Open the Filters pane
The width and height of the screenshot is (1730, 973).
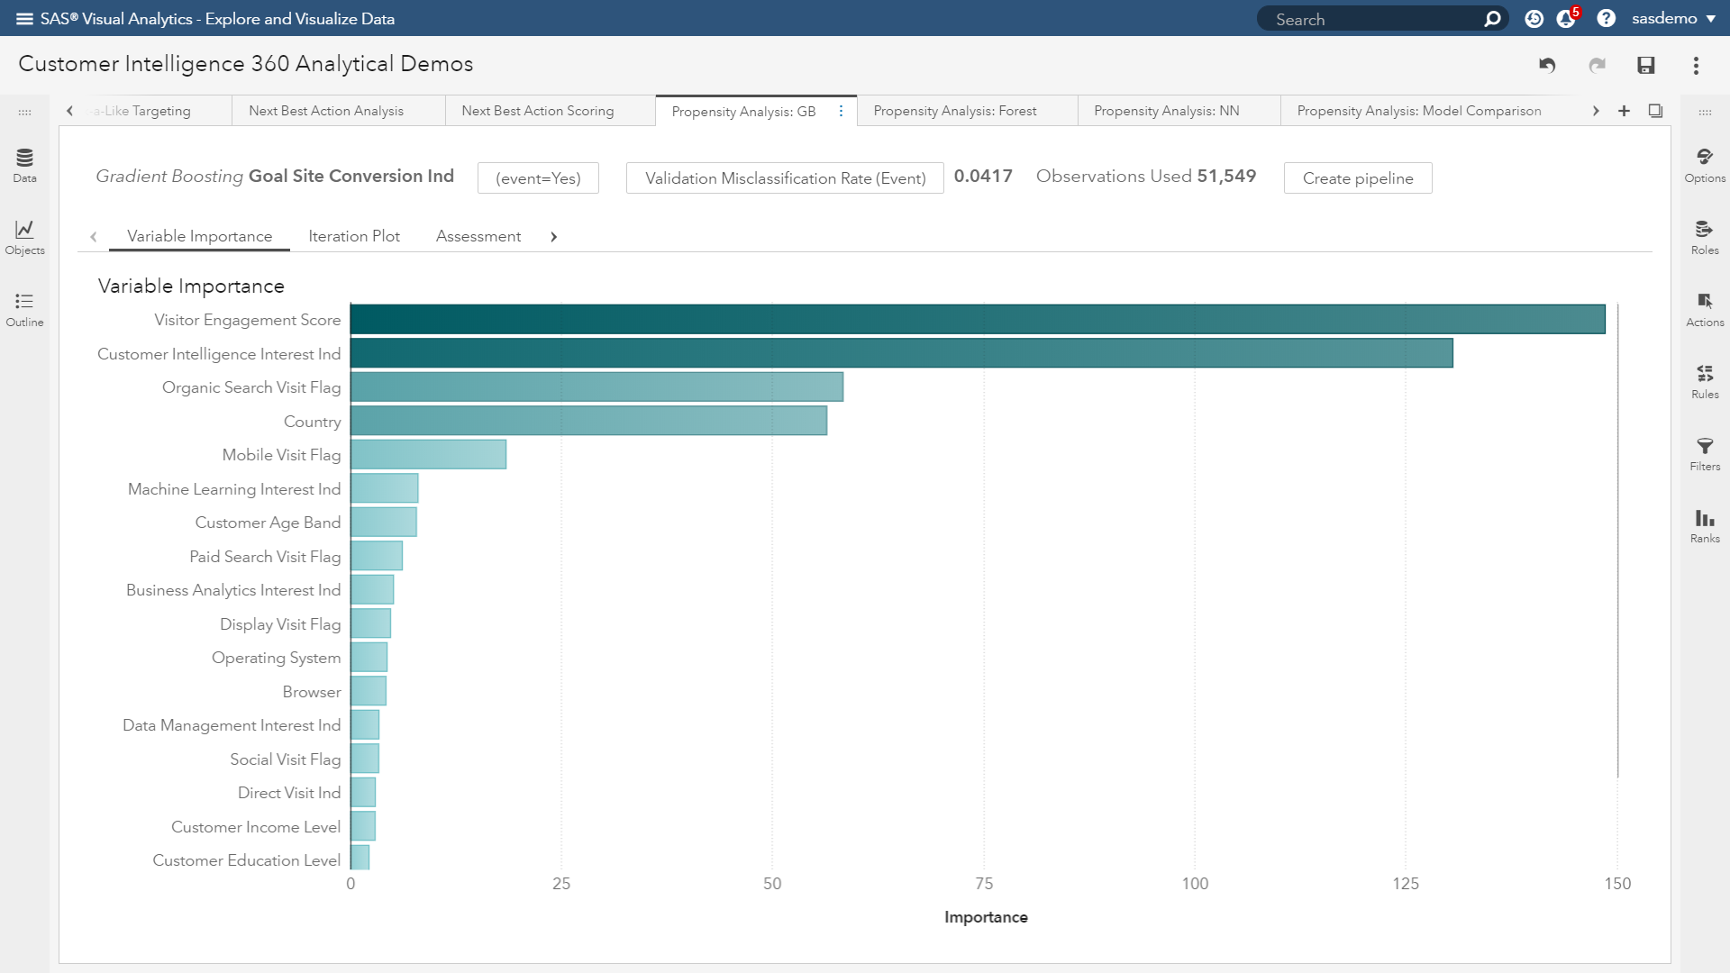coord(1704,453)
